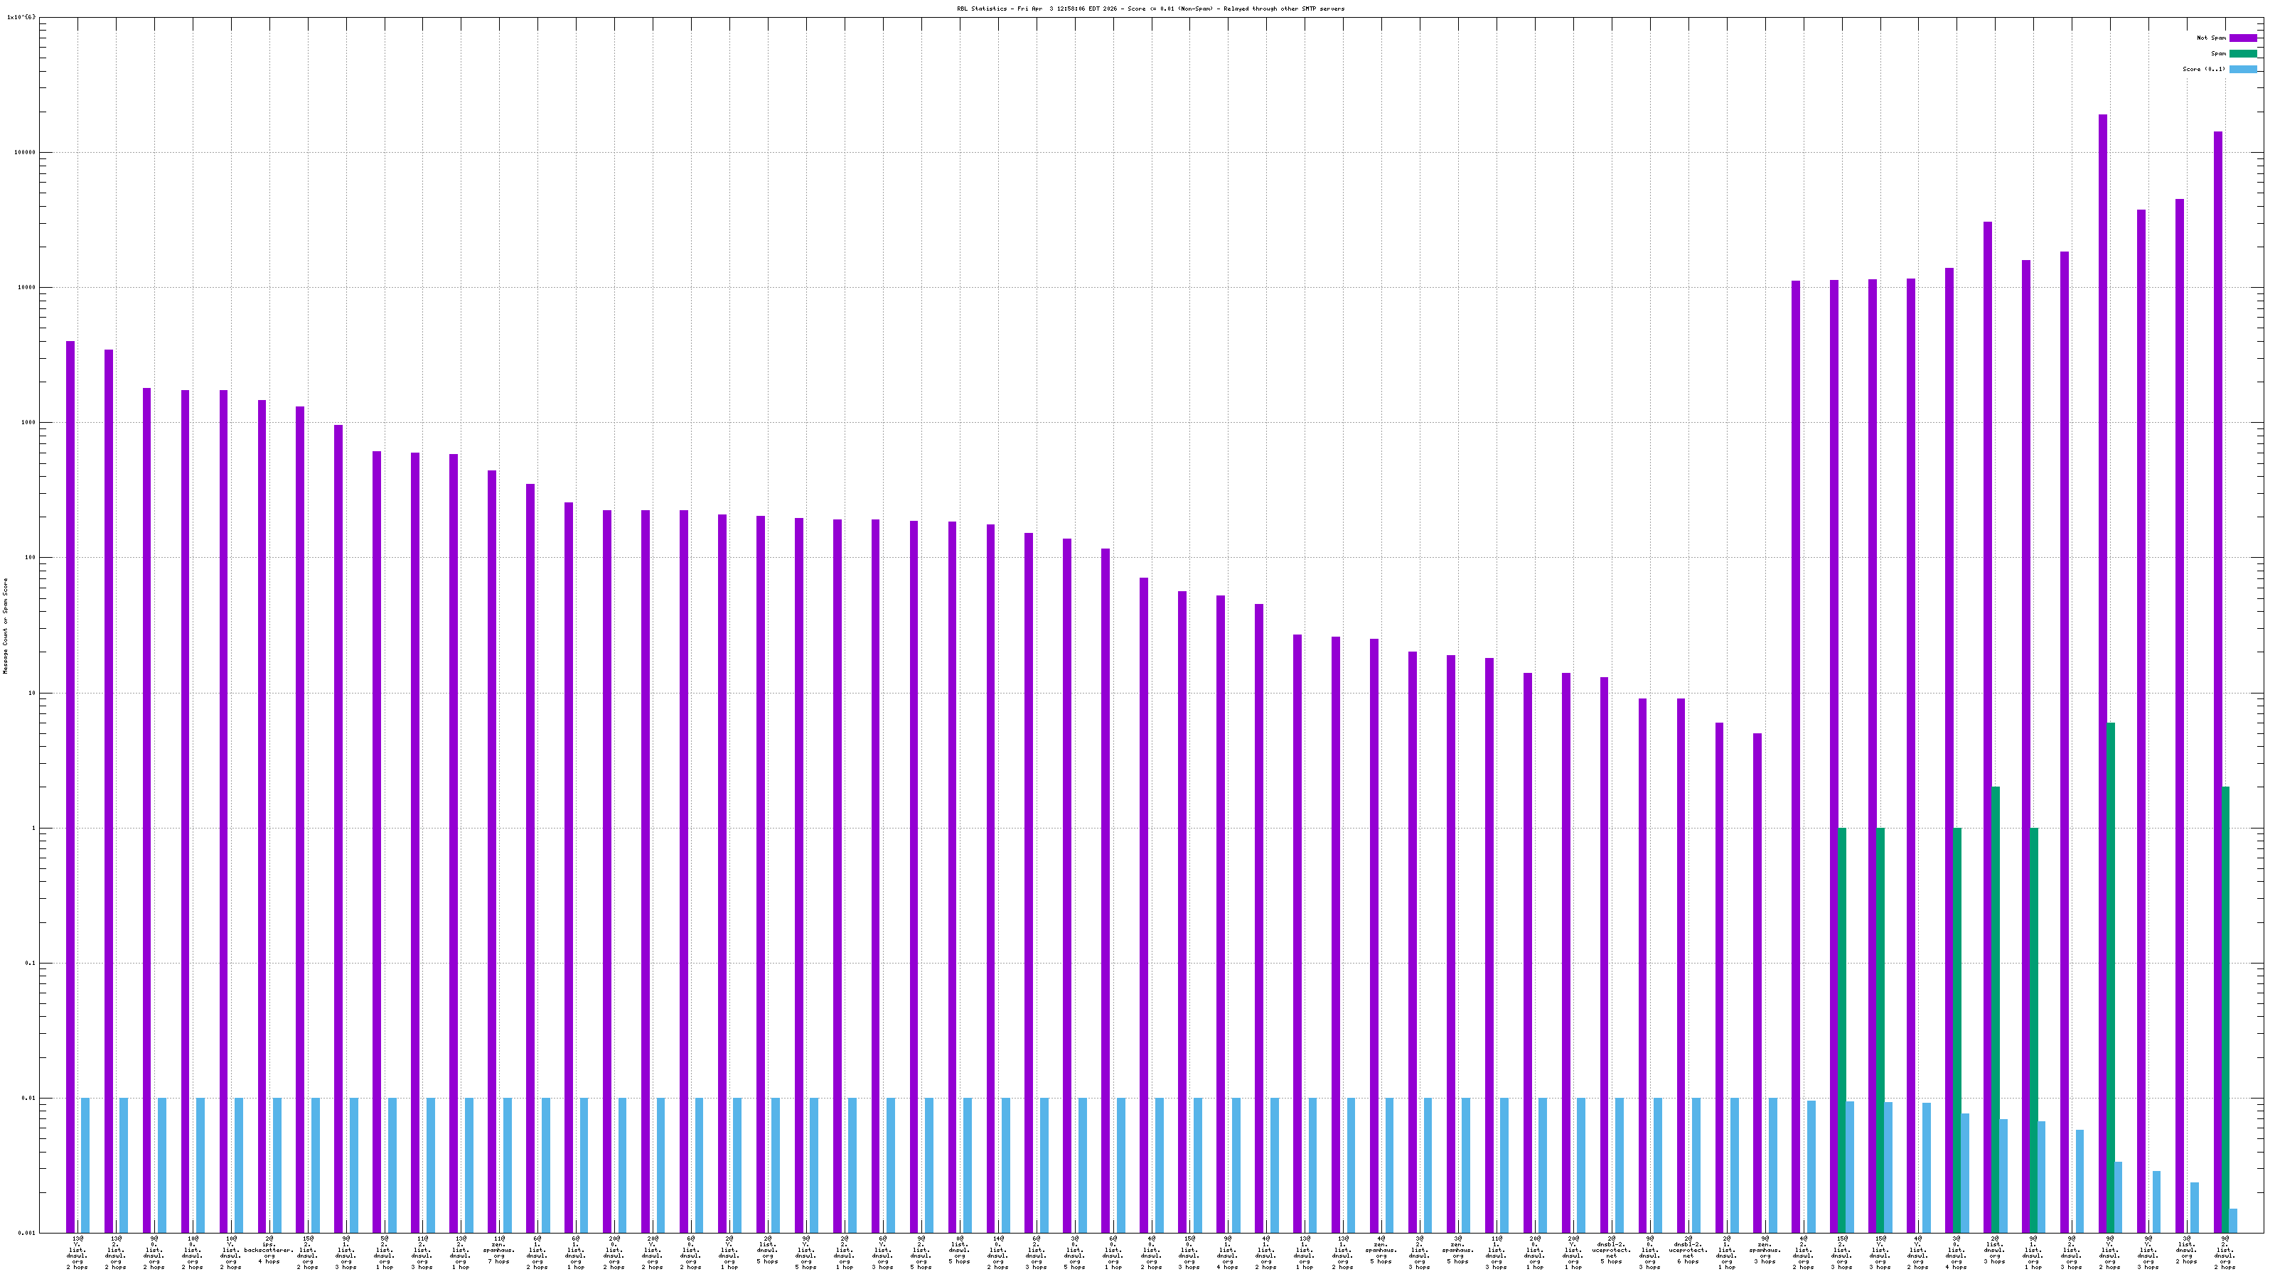Click the 0.1 y-axis tick label
Viewport: 2275px width, 1279px height.
point(30,963)
